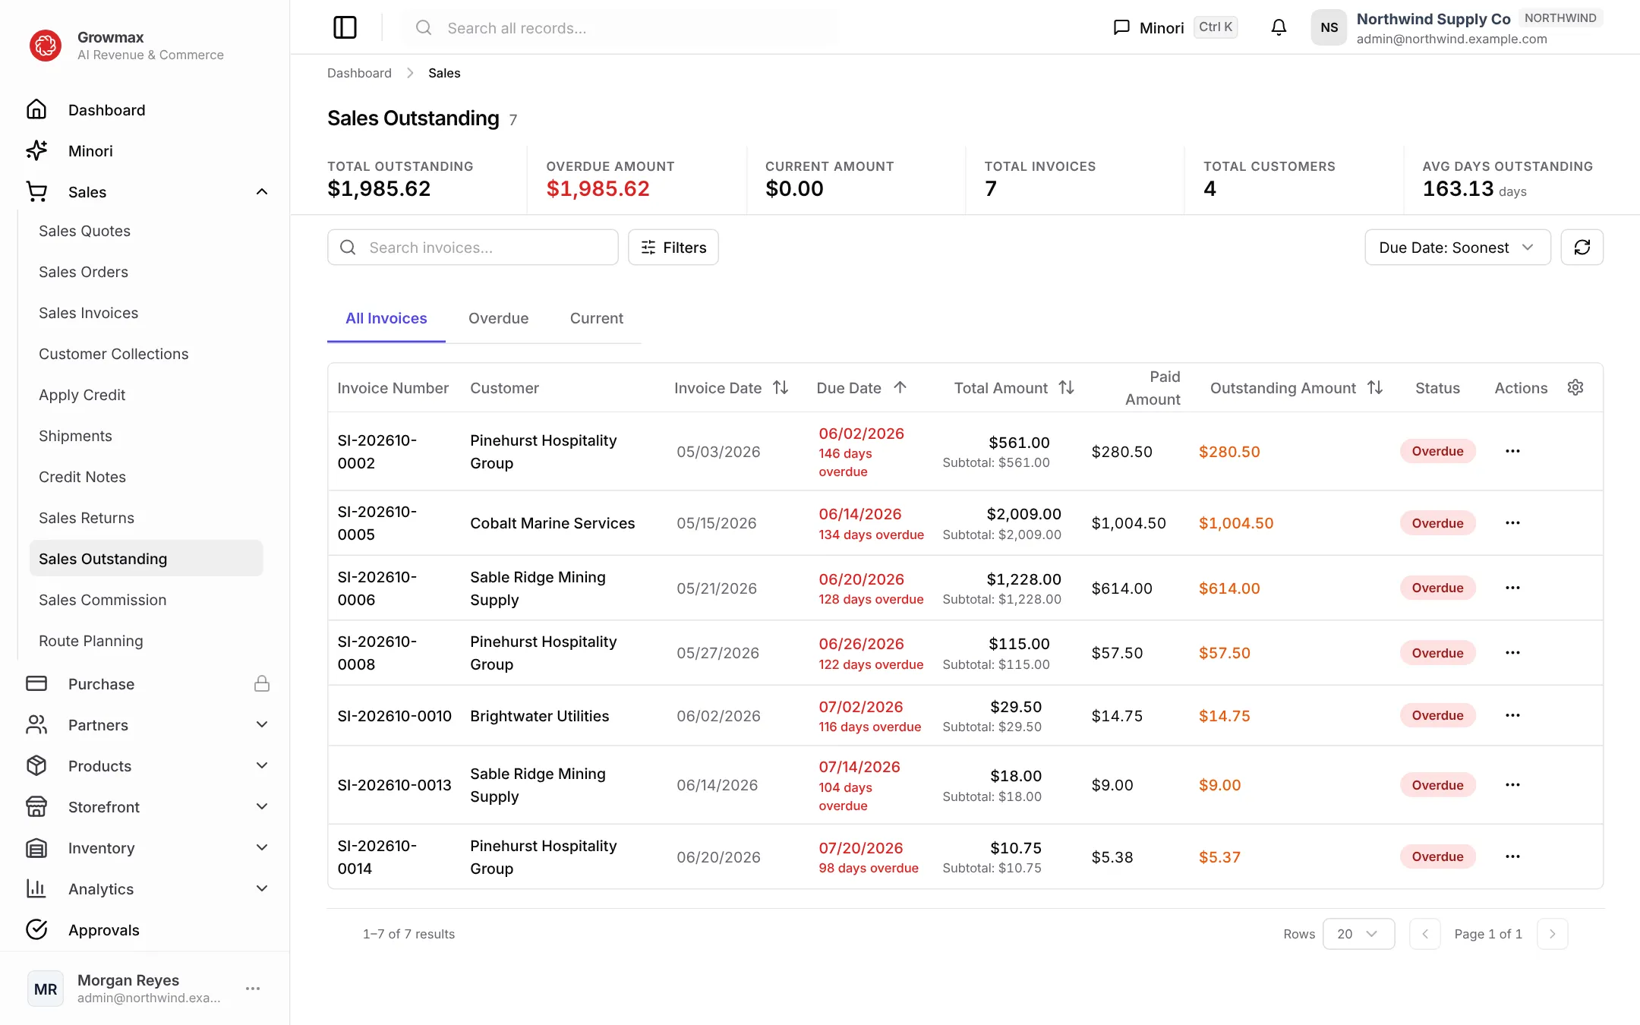This screenshot has height=1025, width=1640.
Task: Click the Filters button
Action: tap(673, 248)
